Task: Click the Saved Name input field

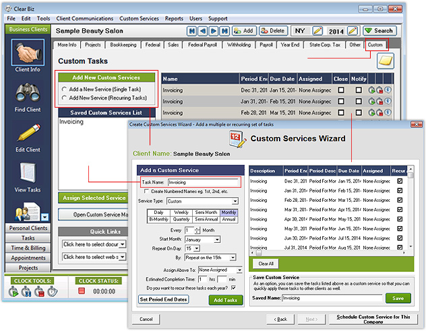Action: (x=332, y=298)
